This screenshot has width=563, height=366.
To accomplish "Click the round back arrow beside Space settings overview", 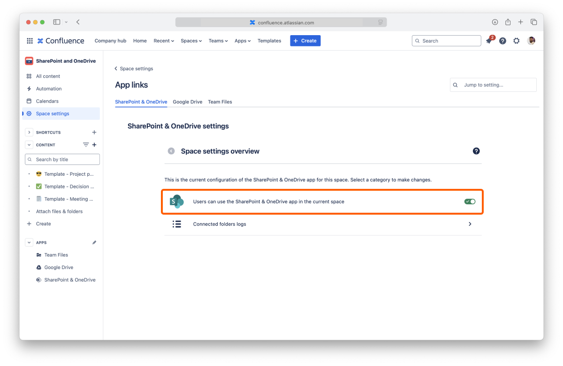I will click(171, 151).
